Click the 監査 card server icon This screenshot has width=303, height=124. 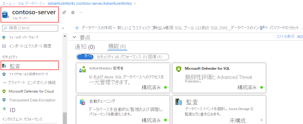[x=179, y=102]
